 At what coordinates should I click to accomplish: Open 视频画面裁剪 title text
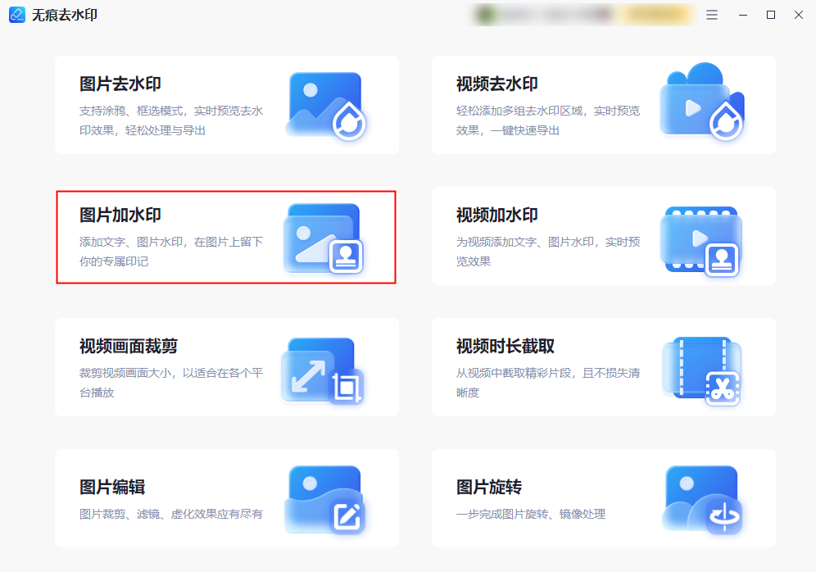(129, 346)
